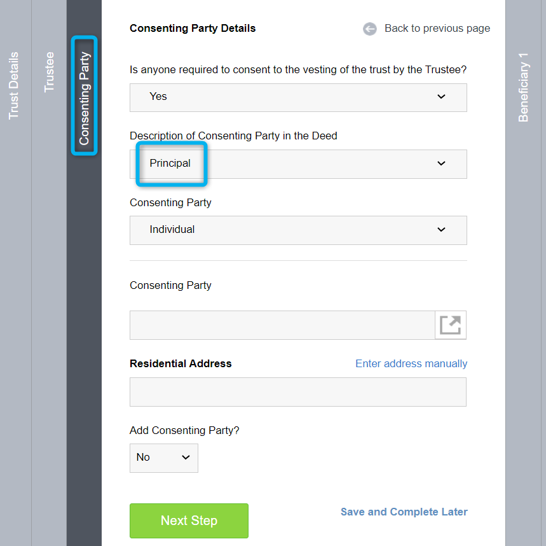Expand the Consenting Party type dropdown showing Individual
The height and width of the screenshot is (546, 546).
click(x=298, y=230)
